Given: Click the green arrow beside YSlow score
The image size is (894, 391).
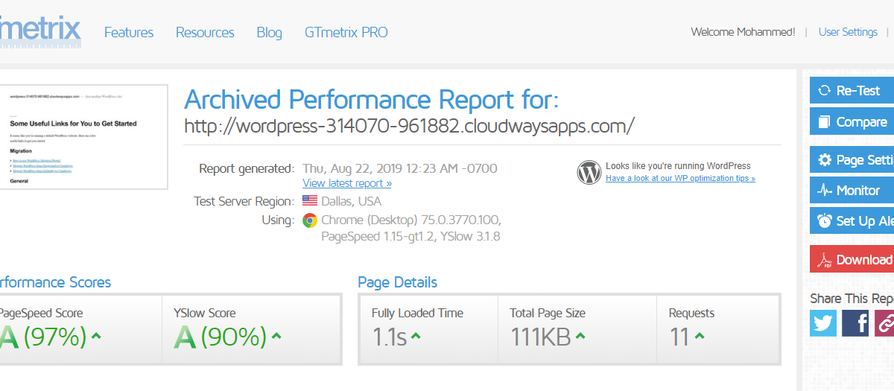Looking at the screenshot, I should 276,336.
